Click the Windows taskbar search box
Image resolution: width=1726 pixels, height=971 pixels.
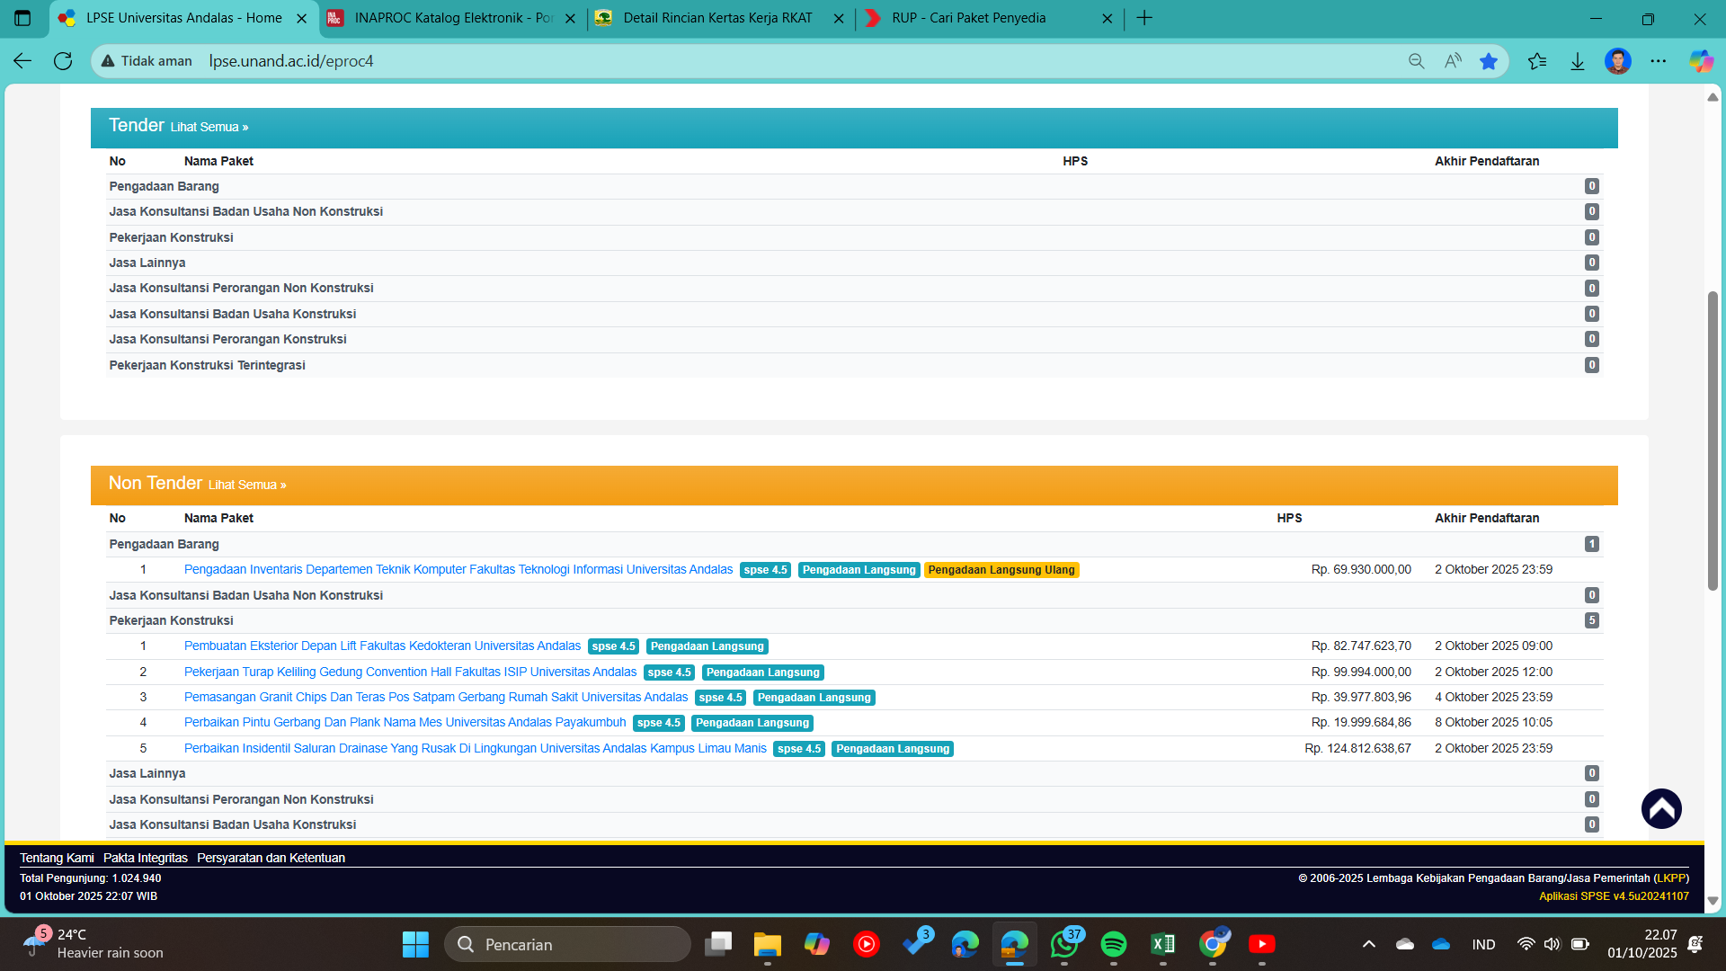[x=567, y=944]
